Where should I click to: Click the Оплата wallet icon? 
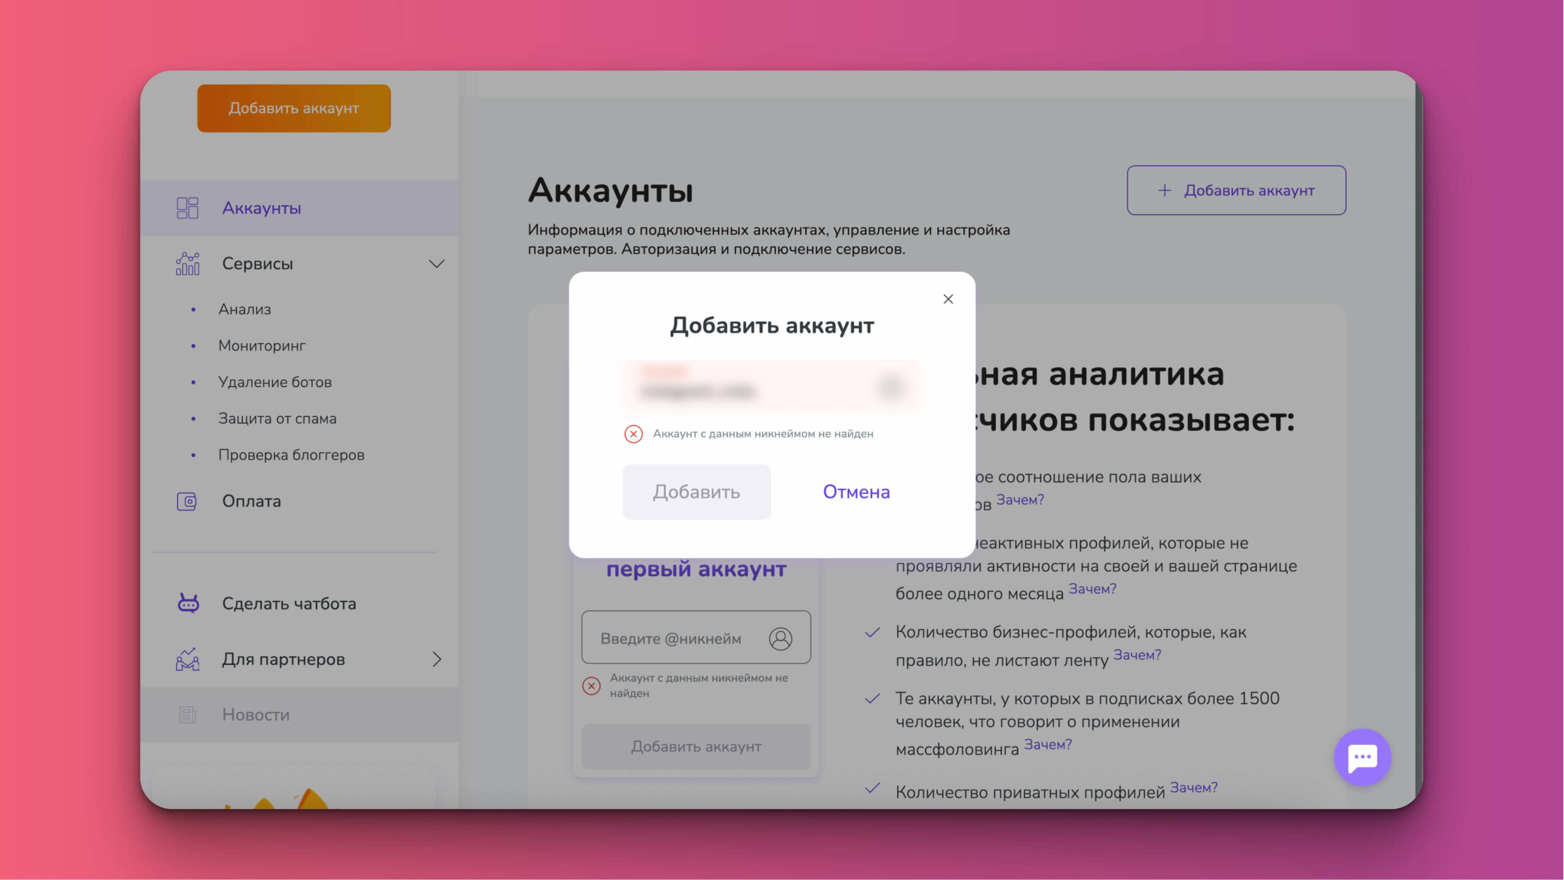[x=187, y=501]
